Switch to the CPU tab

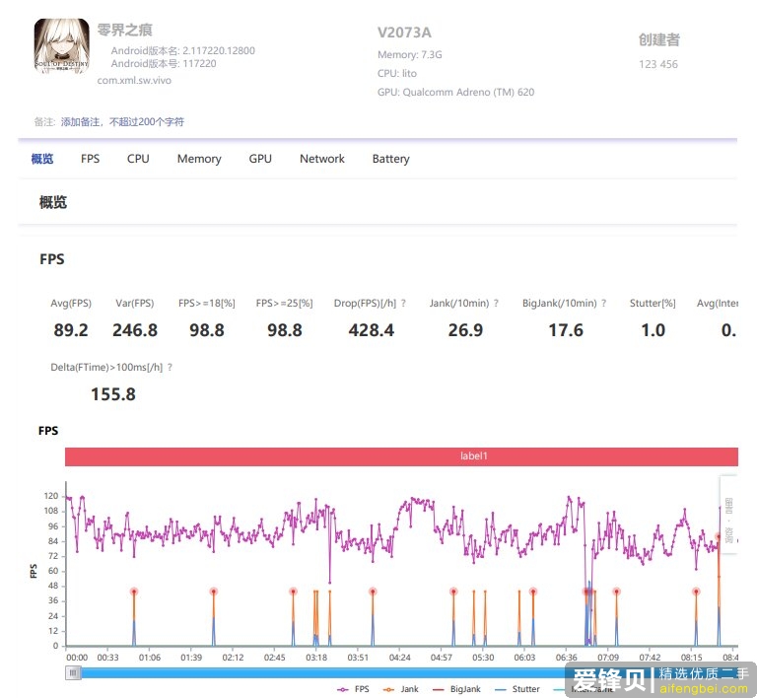pyautogui.click(x=138, y=159)
